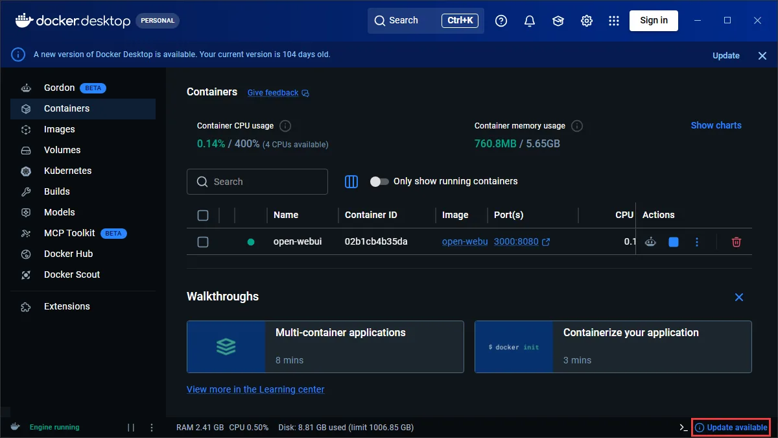
Task: Open Builds in the sidebar
Action: [x=83, y=191]
